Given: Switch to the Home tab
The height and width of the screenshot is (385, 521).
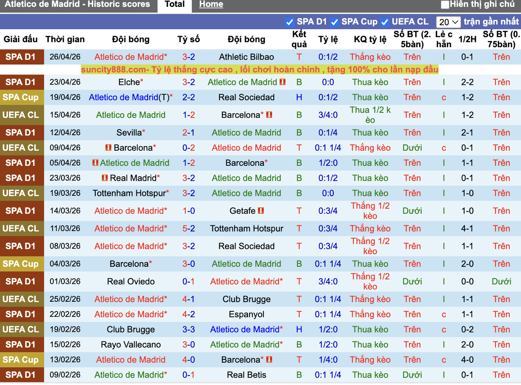Looking at the screenshot, I should 211,4.
